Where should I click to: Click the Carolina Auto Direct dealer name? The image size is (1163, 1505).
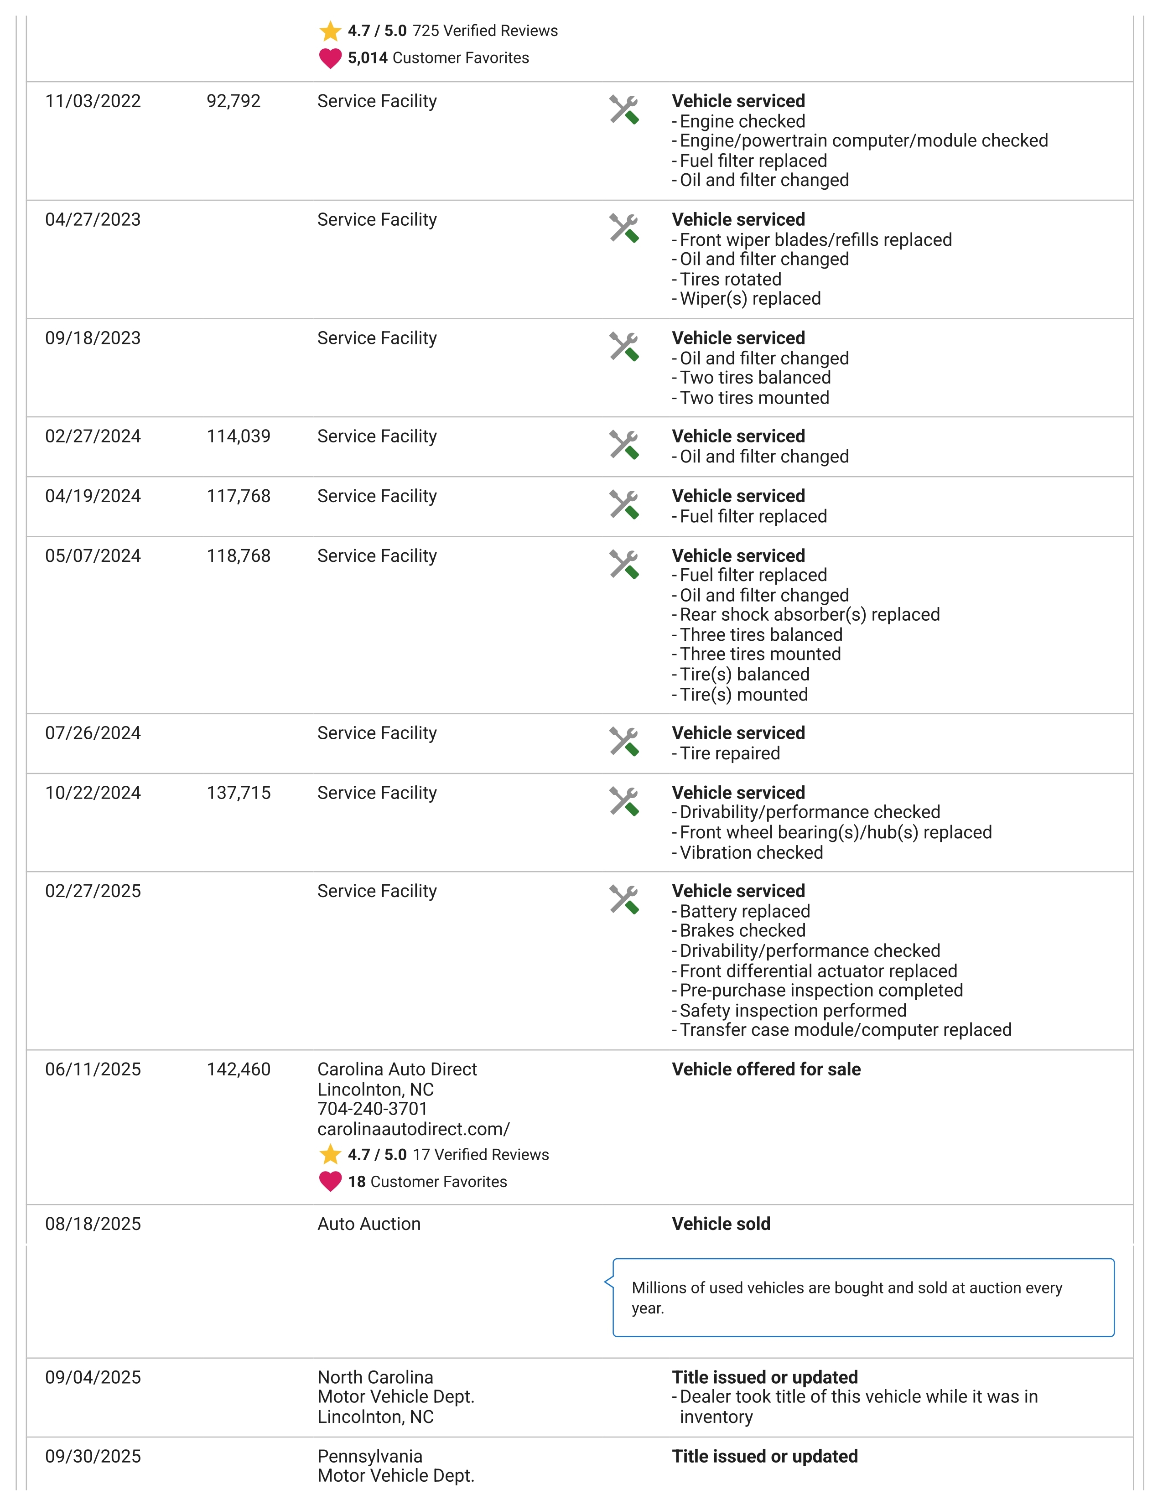click(x=397, y=1069)
